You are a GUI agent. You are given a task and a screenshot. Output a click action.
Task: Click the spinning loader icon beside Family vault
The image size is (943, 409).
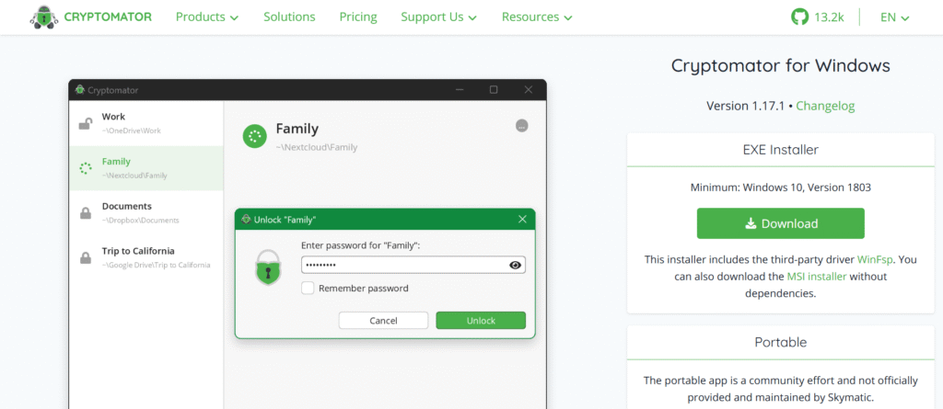click(x=86, y=167)
